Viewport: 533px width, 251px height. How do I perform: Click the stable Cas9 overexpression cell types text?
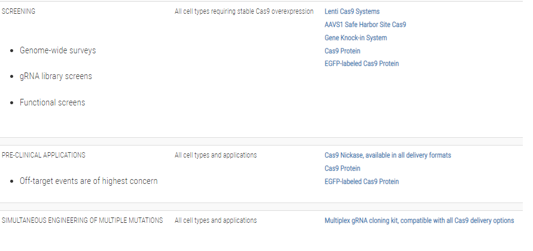244,11
